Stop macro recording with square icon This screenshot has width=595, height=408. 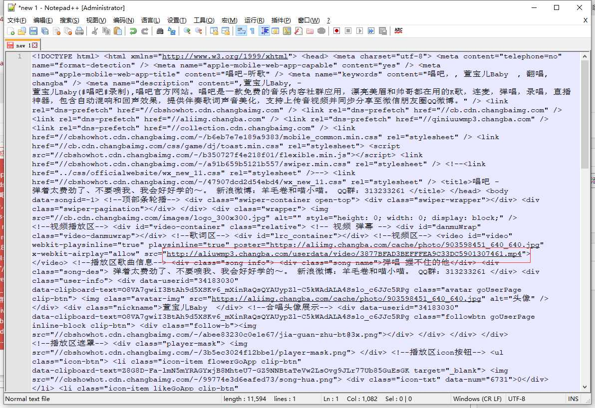point(348,31)
